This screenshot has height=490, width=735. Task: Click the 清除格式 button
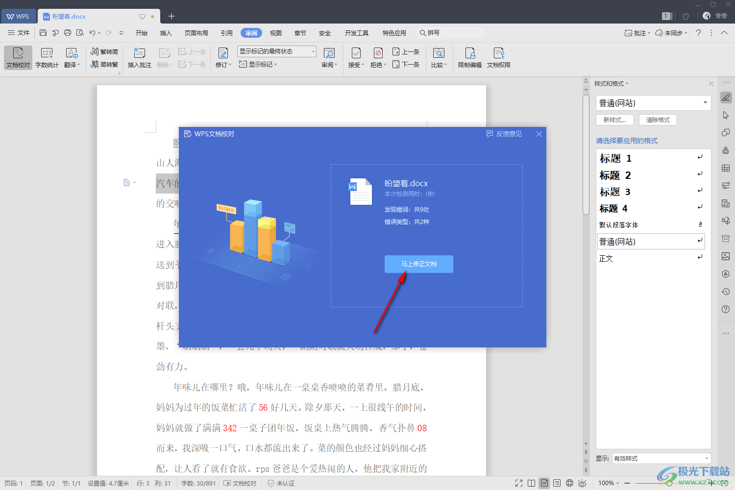(658, 120)
